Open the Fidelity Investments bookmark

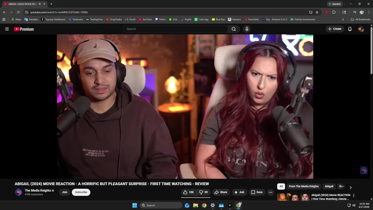pos(302,20)
